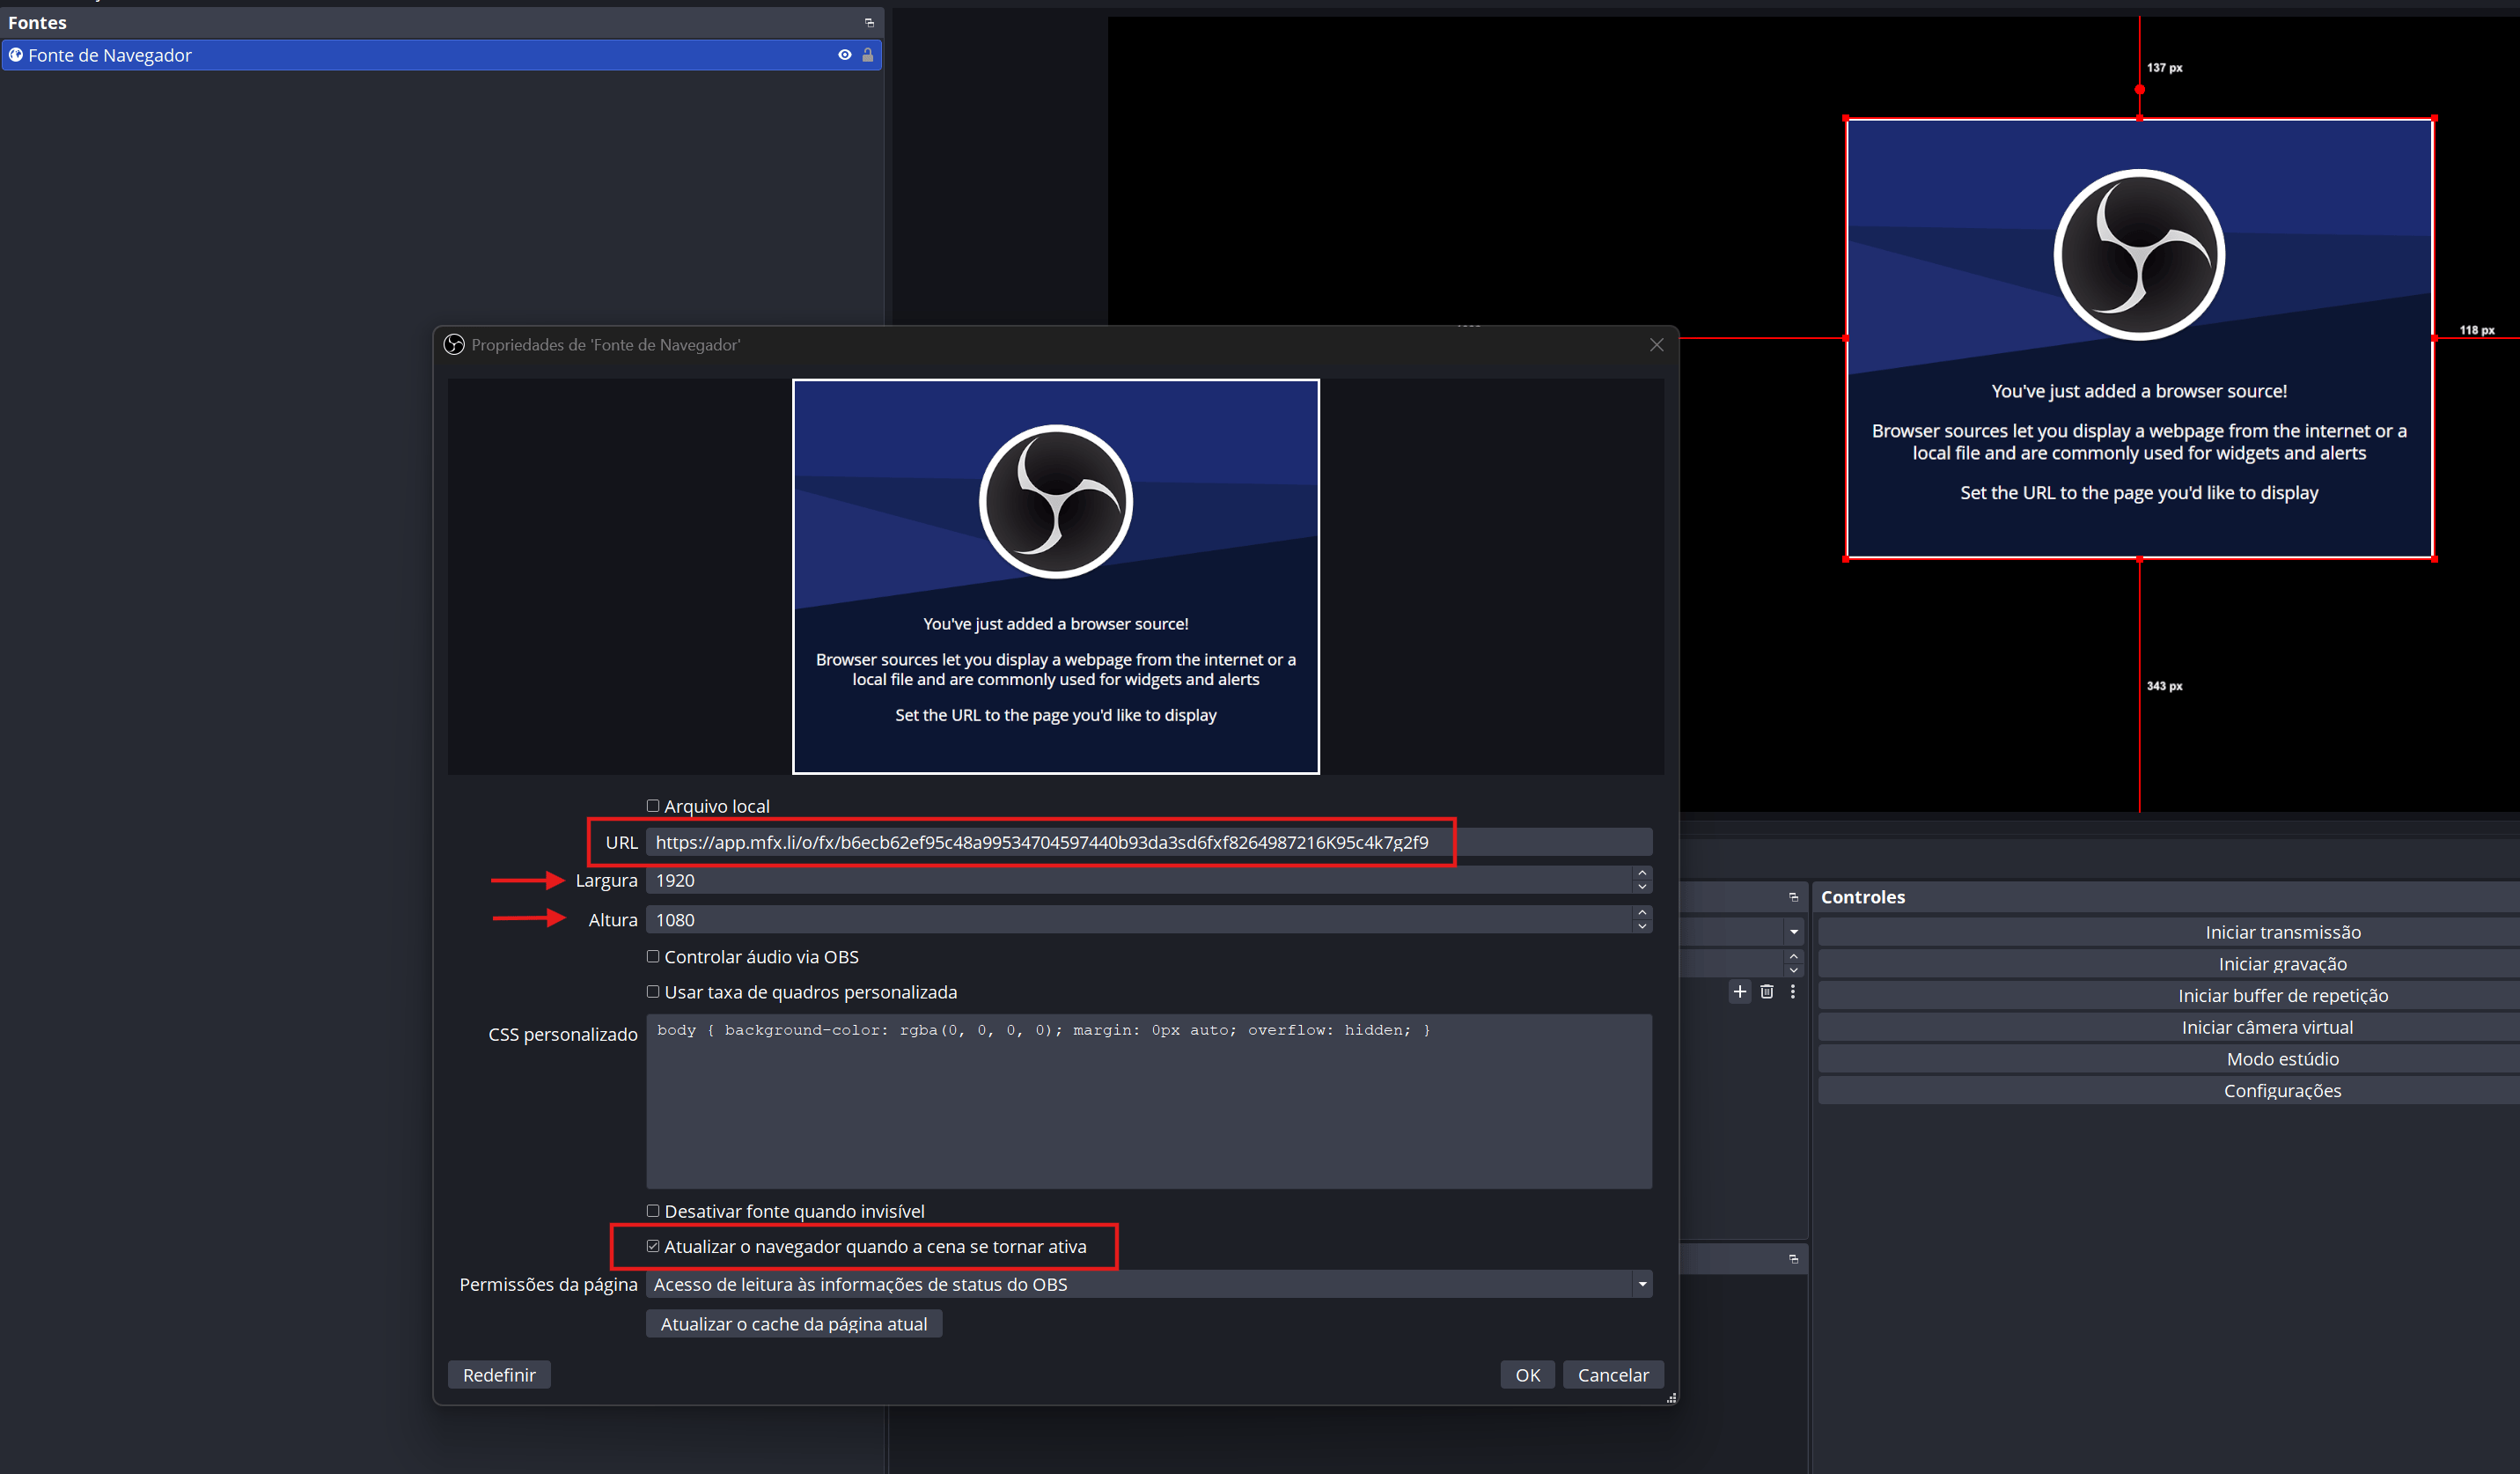2520x1474 pixels.
Task: Increase transition duration with up arrow
Action: [1793, 956]
